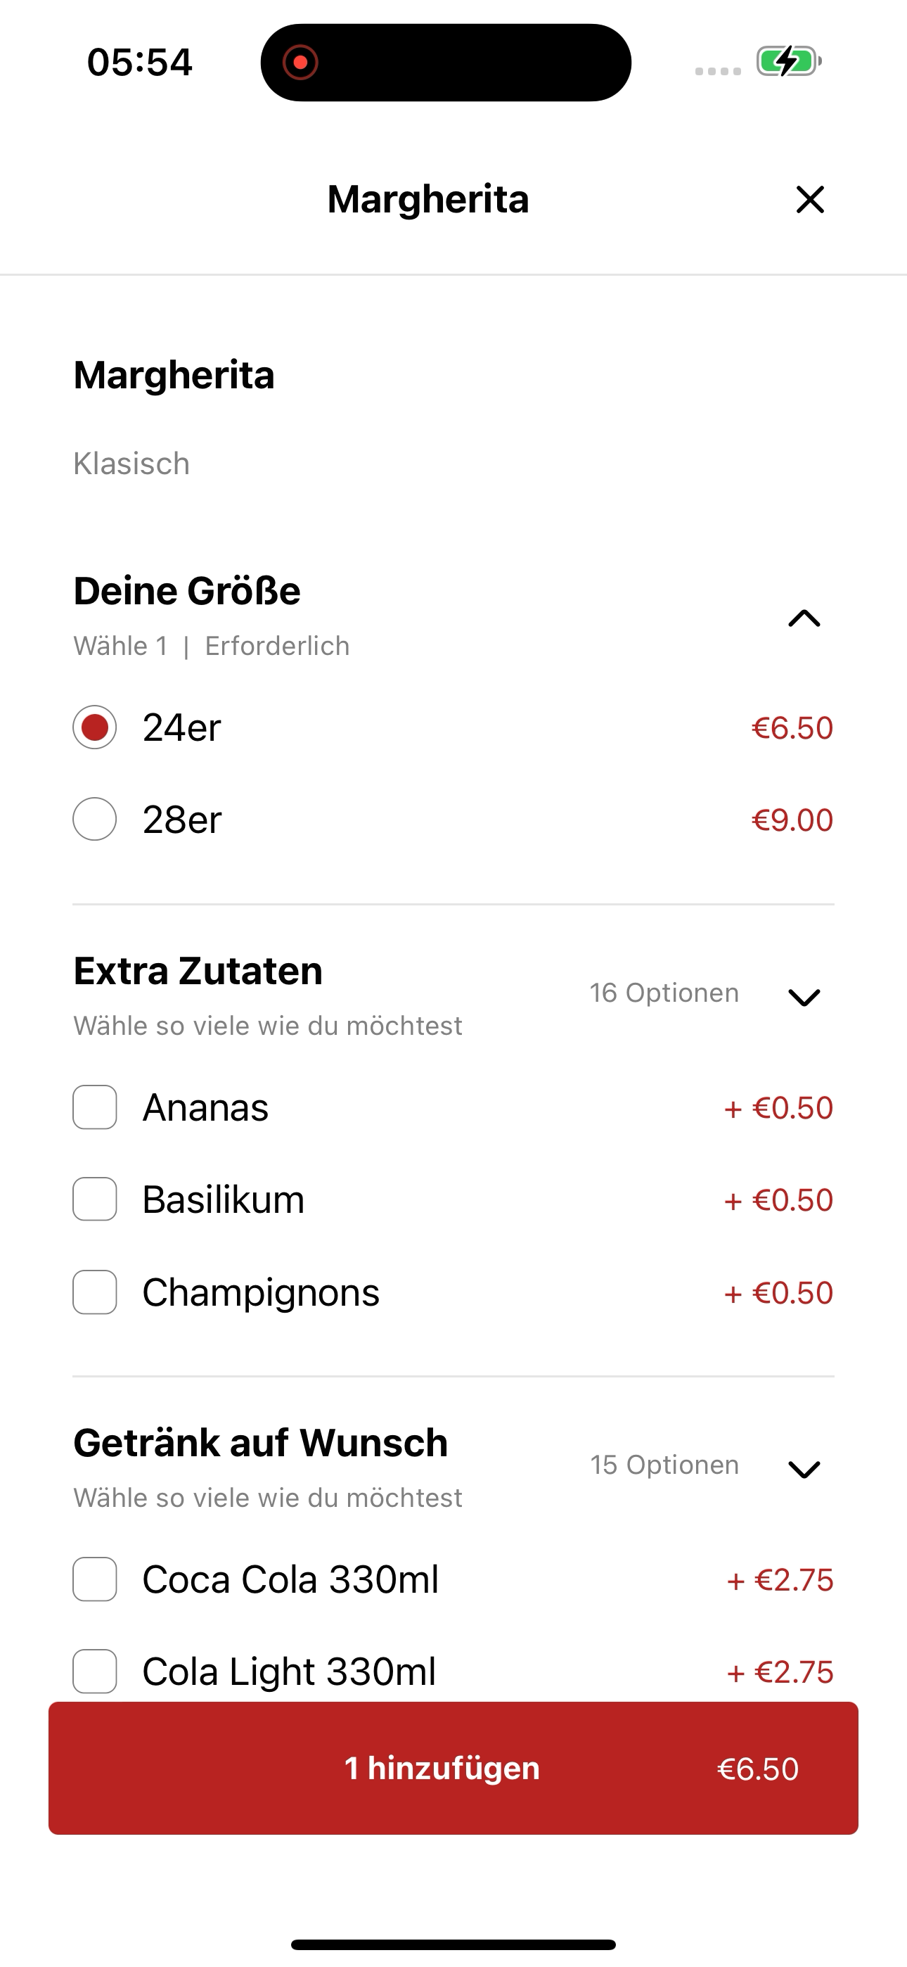Check the Basilikum checkbox
The width and height of the screenshot is (907, 1967).
[x=95, y=1199]
